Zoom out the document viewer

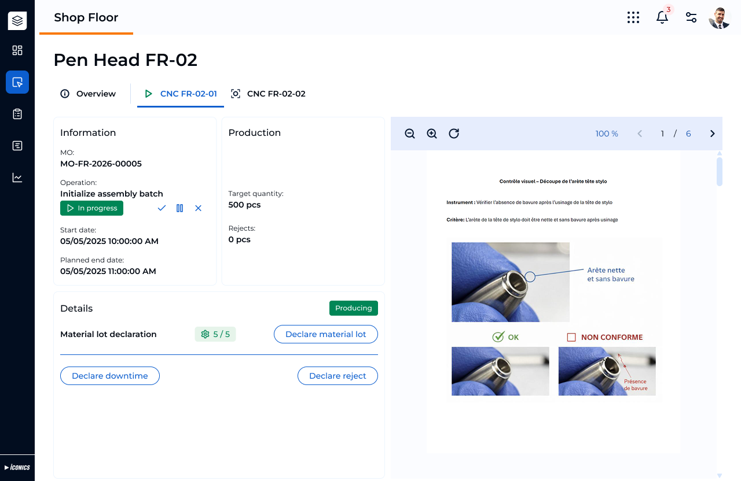pyautogui.click(x=410, y=134)
